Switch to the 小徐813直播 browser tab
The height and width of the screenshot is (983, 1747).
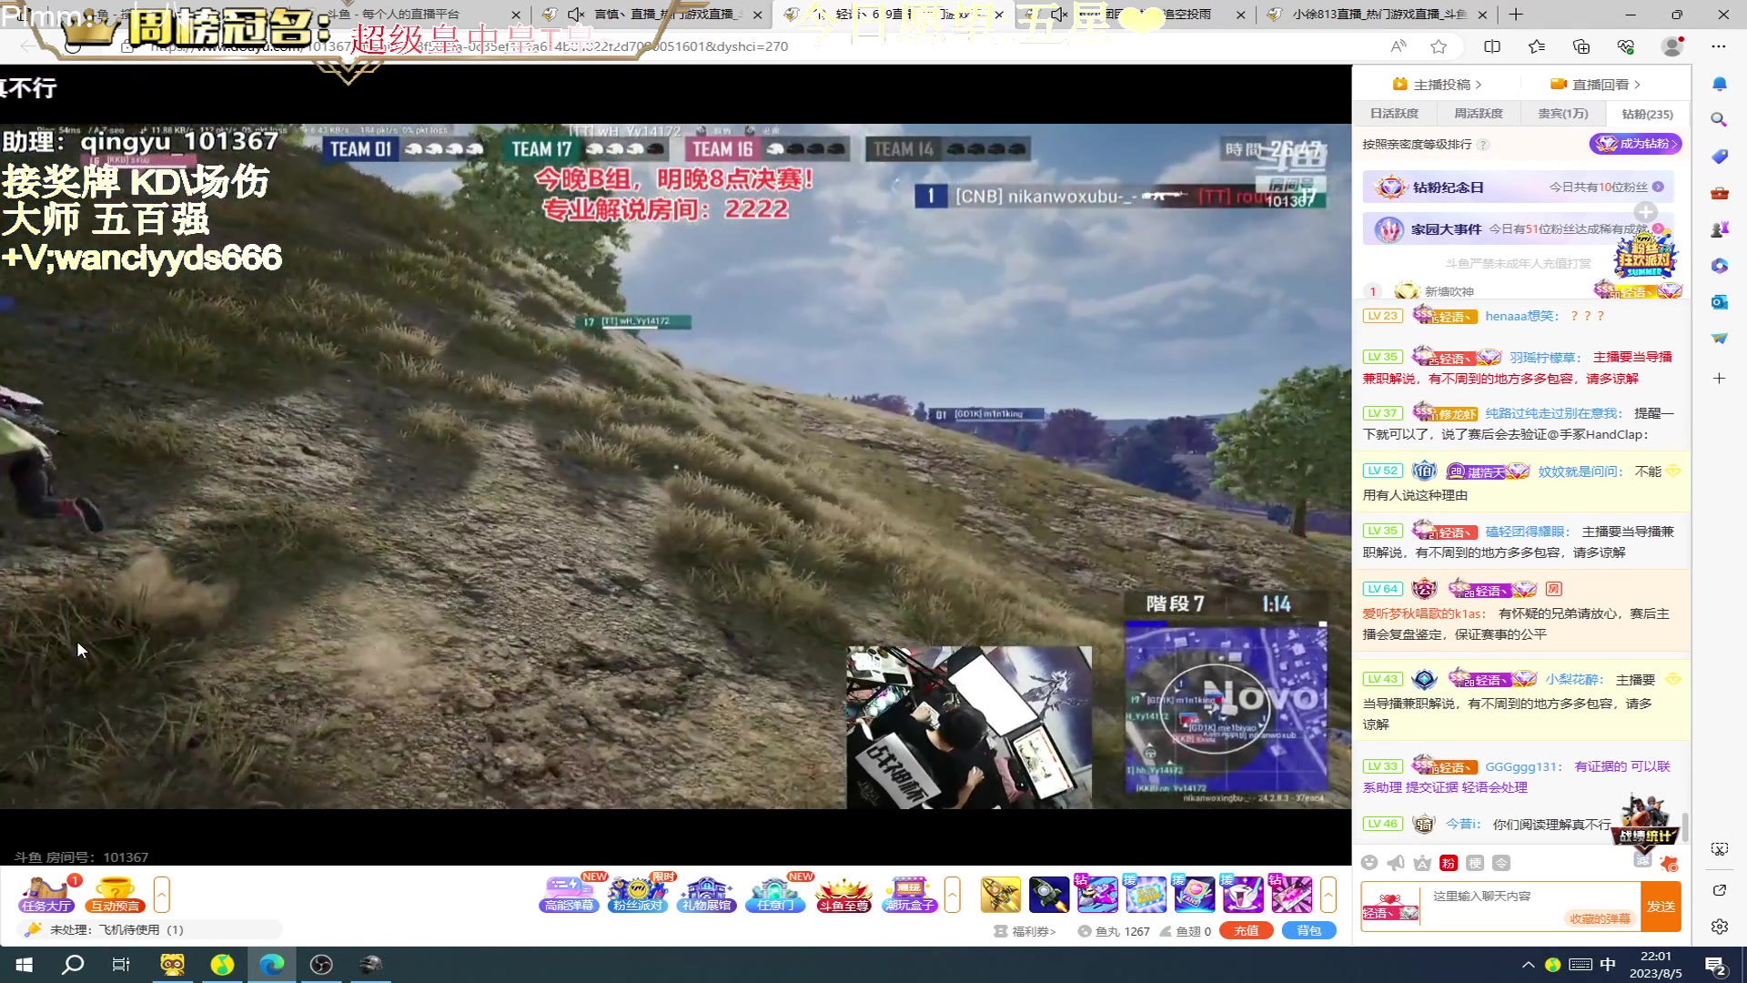pyautogui.click(x=1377, y=15)
